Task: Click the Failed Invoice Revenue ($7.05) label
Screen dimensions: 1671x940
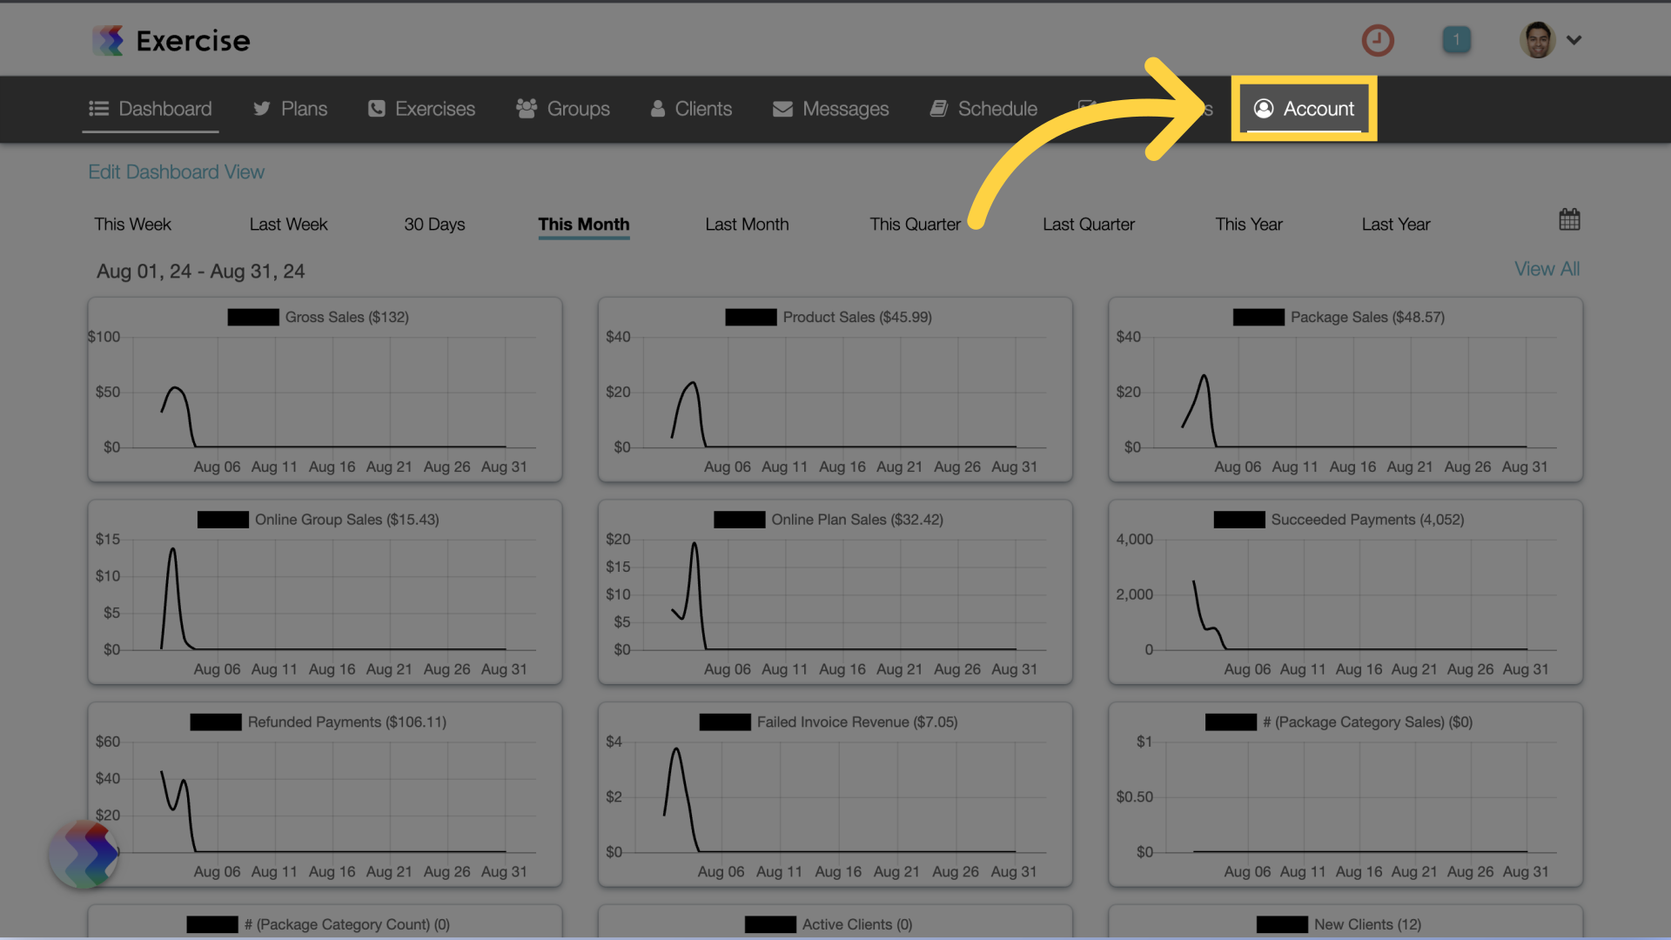Action: 857,722
